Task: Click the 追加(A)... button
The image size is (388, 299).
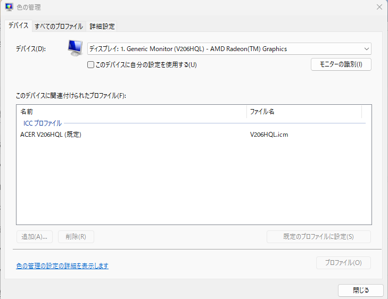Action: pos(35,237)
